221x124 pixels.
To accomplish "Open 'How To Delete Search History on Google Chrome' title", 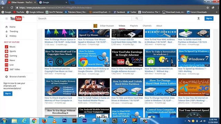I will [93, 70].
